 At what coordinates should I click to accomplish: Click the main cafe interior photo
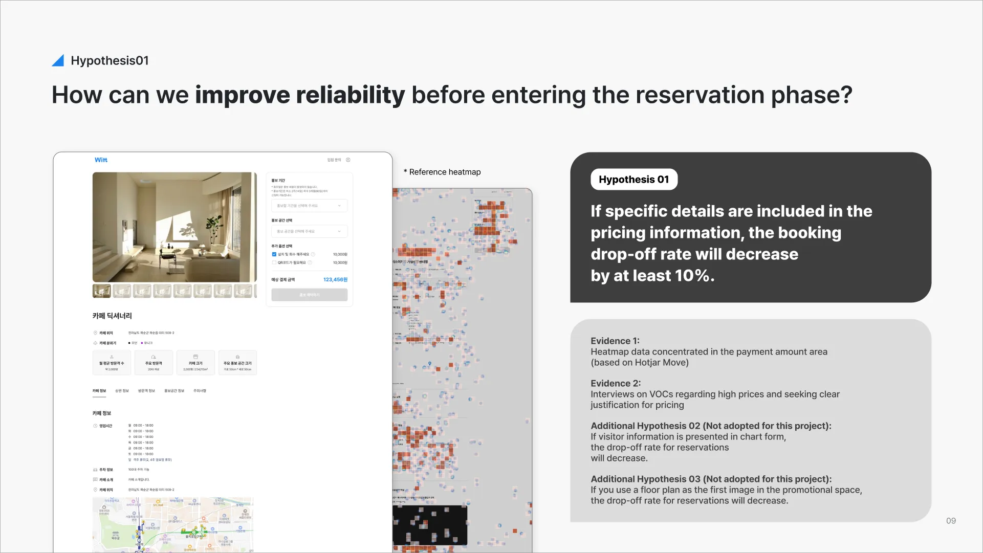[x=174, y=227]
